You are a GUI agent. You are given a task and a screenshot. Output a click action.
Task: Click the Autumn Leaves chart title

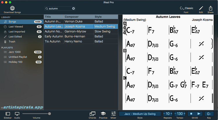click(x=168, y=17)
